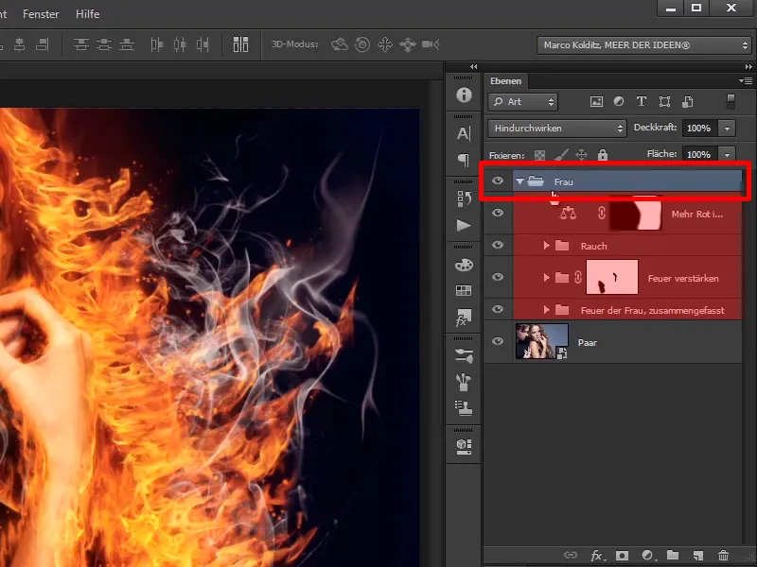The height and width of the screenshot is (567, 757).
Task: Hide the Feuer verstärken group
Action: [498, 277]
